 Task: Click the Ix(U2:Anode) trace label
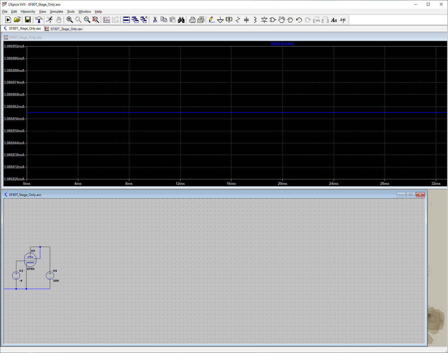(x=282, y=44)
